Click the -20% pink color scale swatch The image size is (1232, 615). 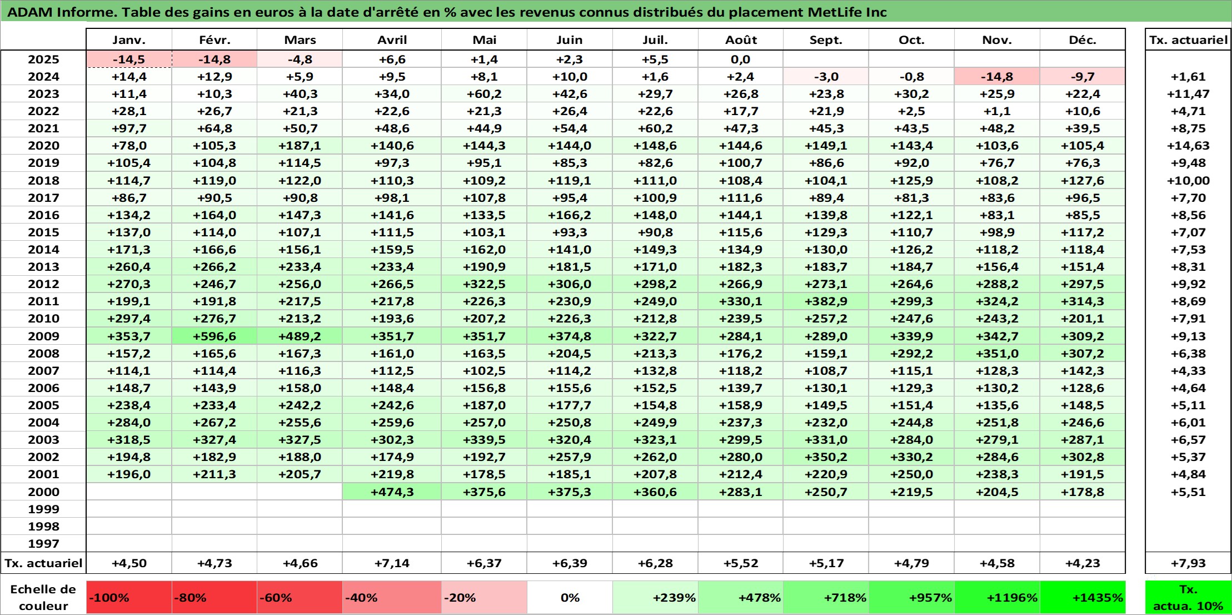point(485,598)
